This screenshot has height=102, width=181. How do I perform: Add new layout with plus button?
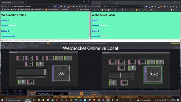tap(37, 46)
